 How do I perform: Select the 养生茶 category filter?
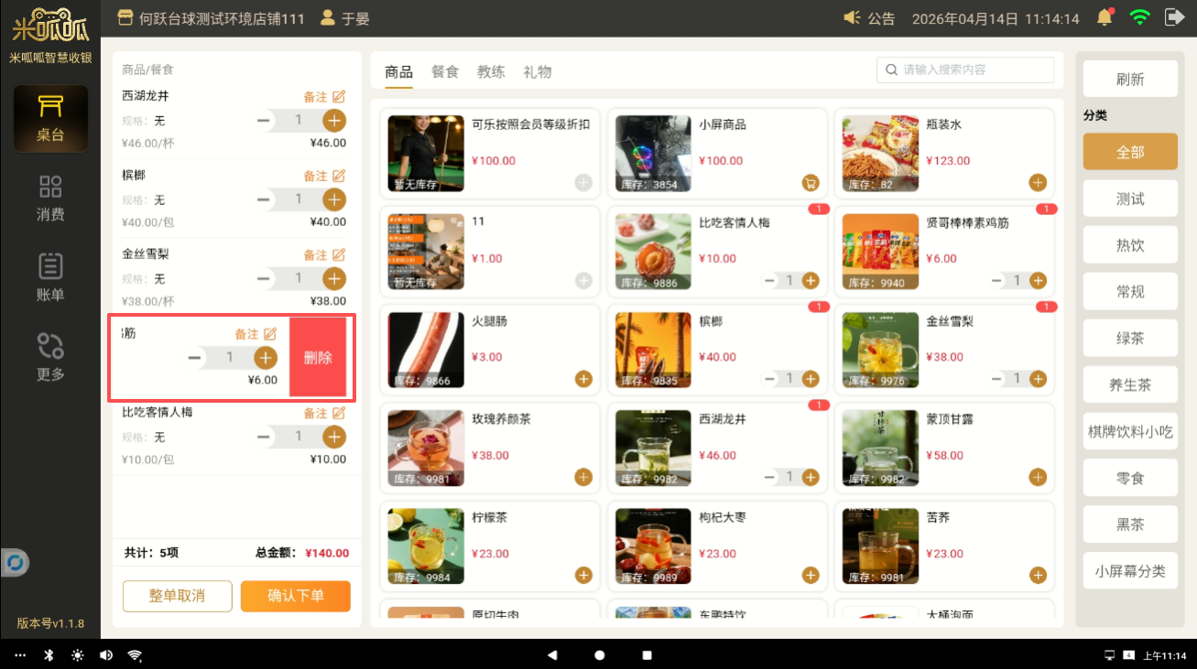pos(1129,385)
